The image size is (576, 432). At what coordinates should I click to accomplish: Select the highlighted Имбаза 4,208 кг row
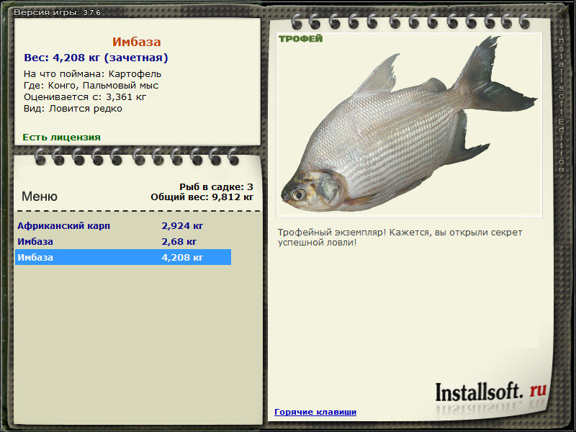click(x=123, y=257)
